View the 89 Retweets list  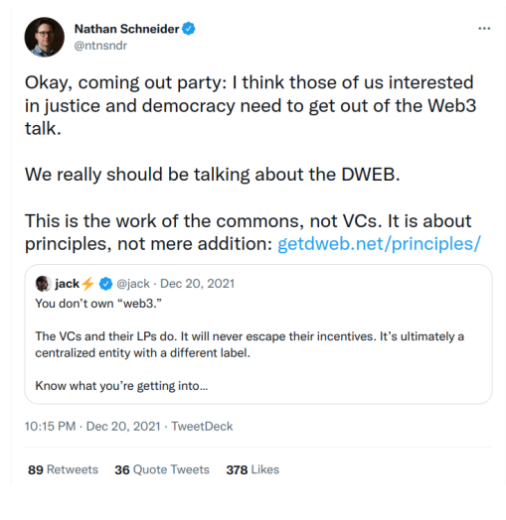(x=63, y=469)
